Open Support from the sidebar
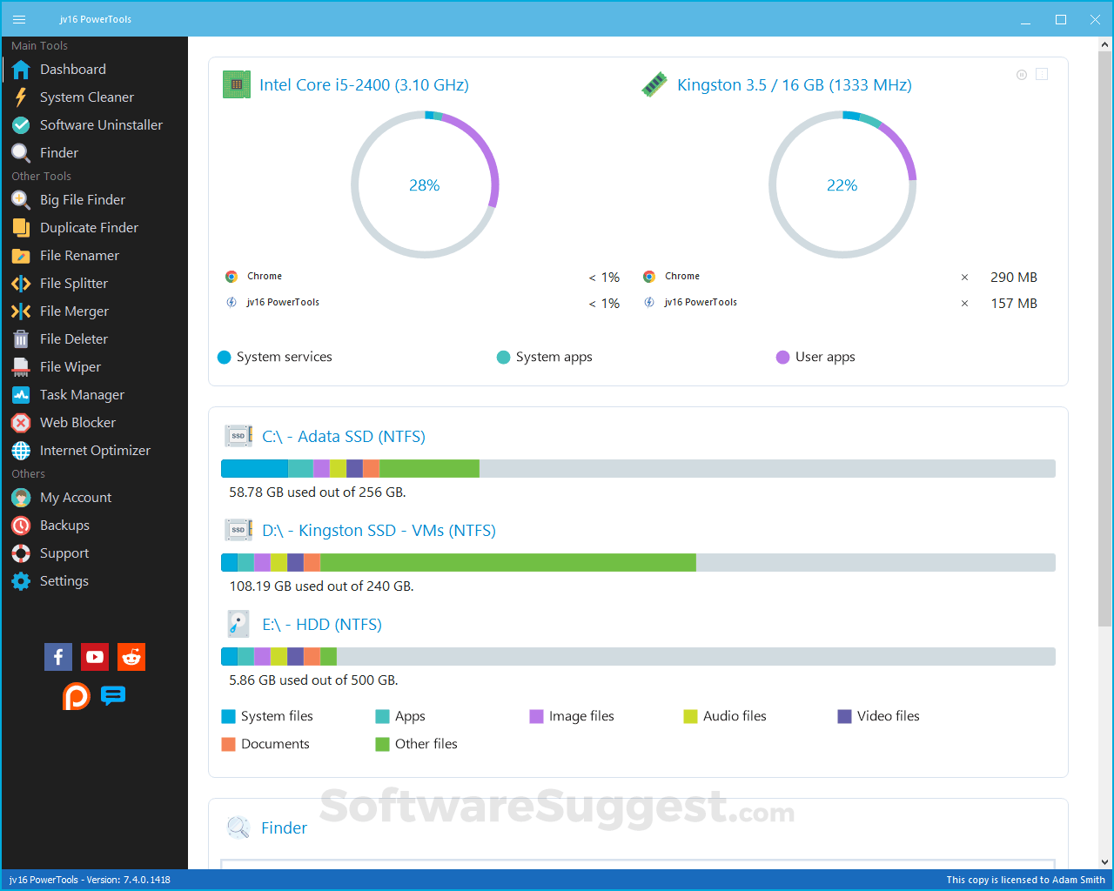 (x=94, y=553)
